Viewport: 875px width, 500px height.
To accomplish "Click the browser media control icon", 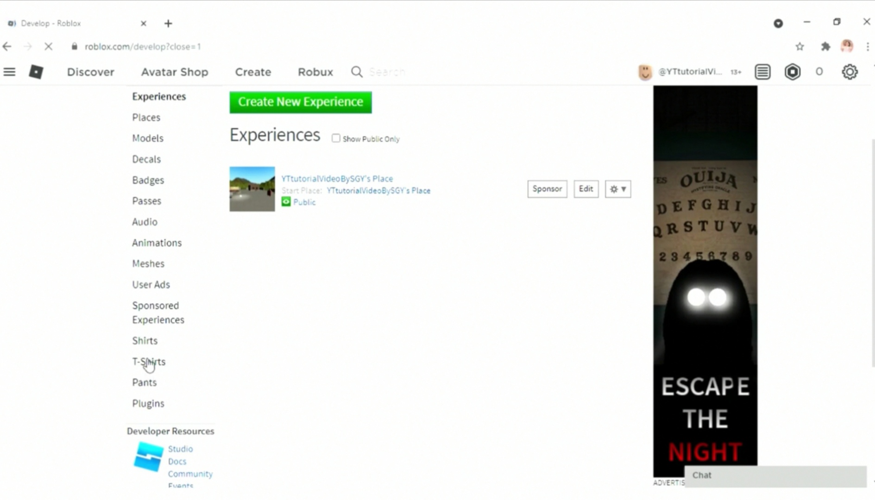I will (778, 23).
